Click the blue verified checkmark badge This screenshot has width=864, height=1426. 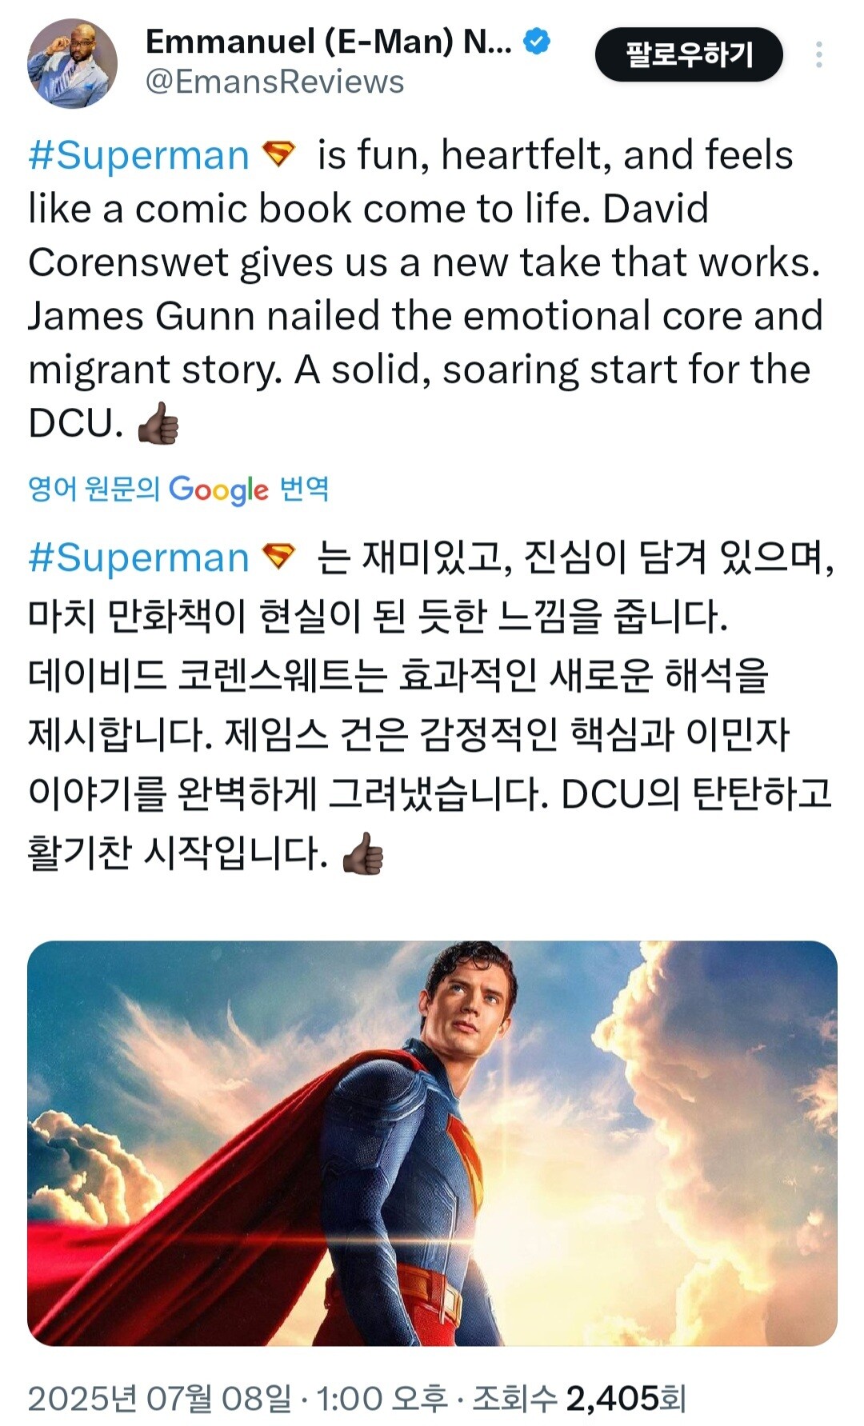pos(537,41)
